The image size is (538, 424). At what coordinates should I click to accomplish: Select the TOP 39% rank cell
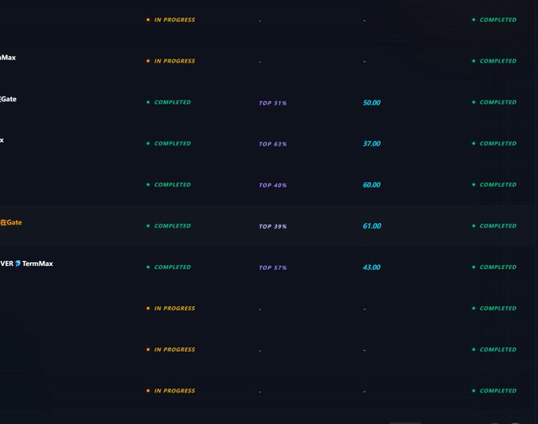click(x=273, y=226)
